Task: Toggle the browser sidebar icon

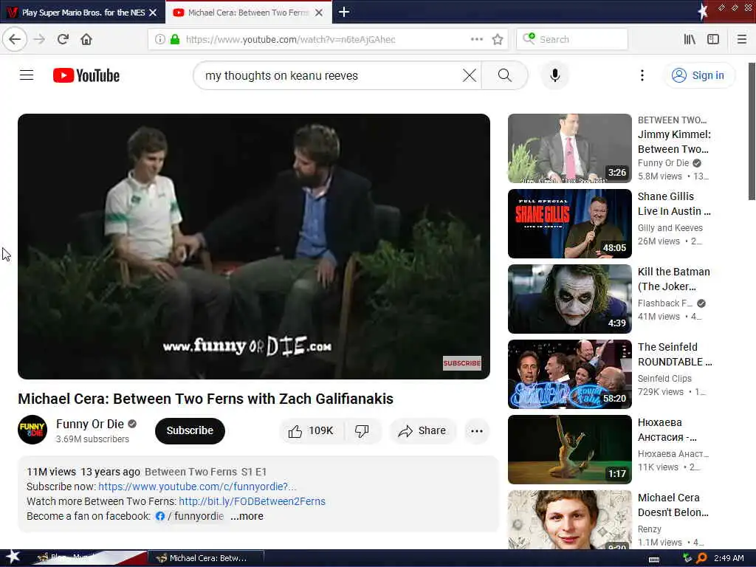Action: [713, 39]
